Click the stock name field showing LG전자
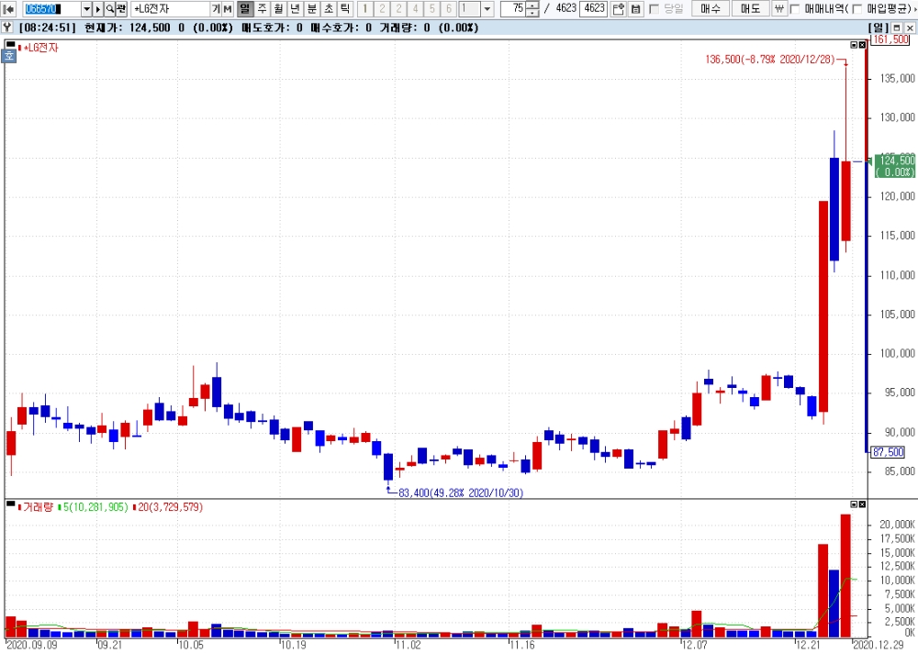The width and height of the screenshot is (918, 653). pos(171,9)
